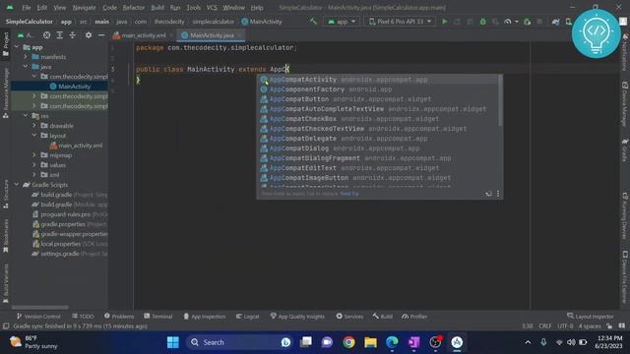The height and width of the screenshot is (354, 630).
Task: Open the Android view selector in Project panel
Action: coord(26,35)
